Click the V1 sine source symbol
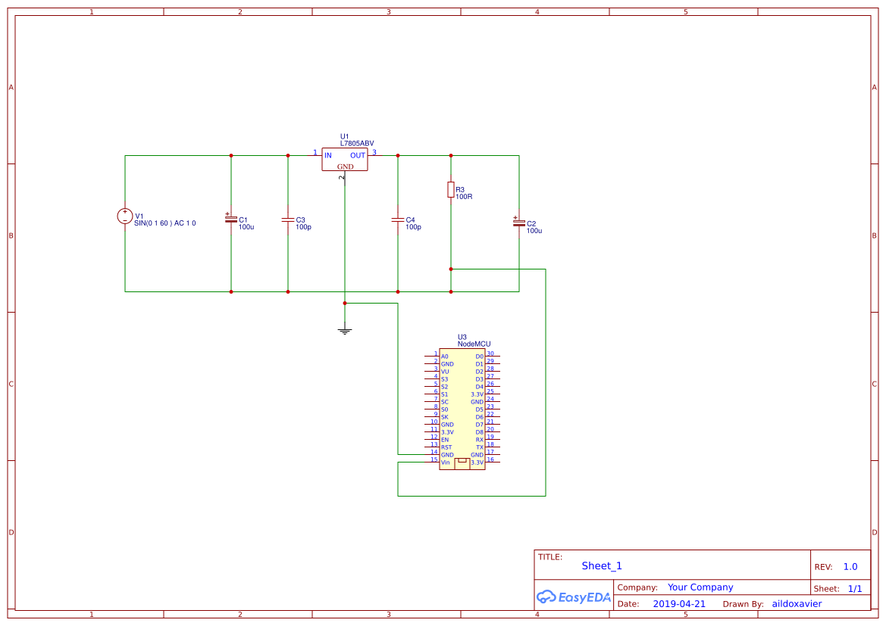Screen dimensions: 886x626 click(x=124, y=216)
